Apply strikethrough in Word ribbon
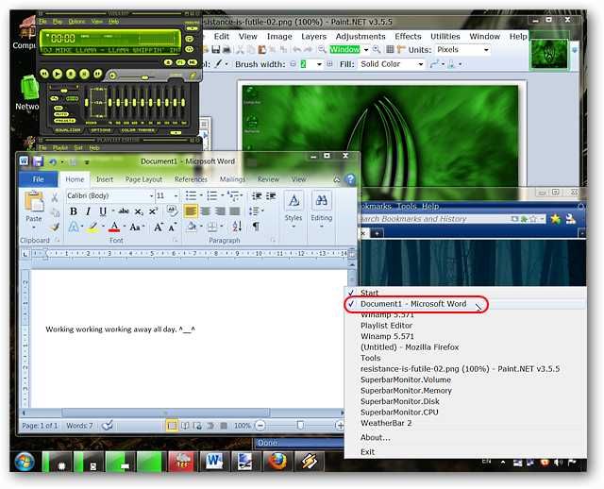The width and height of the screenshot is (604, 489). pos(124,211)
